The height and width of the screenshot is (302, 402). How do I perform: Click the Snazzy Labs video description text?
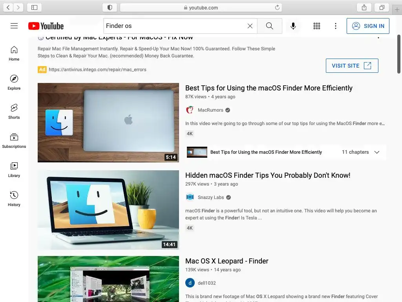click(281, 214)
